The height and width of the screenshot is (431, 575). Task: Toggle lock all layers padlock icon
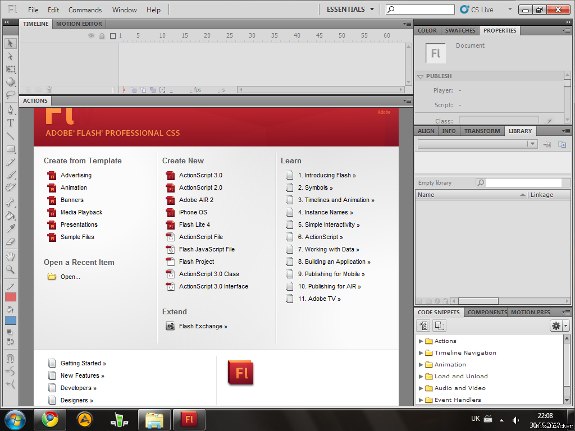(102, 35)
